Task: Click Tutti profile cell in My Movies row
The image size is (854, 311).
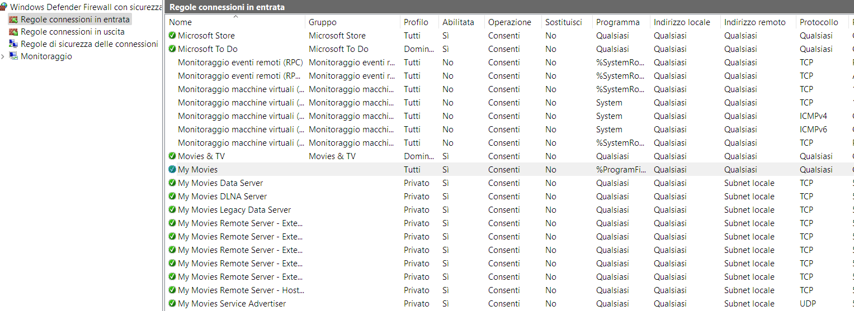Action: tap(412, 170)
